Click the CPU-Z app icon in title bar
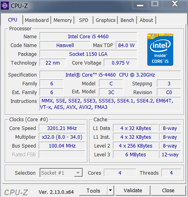This screenshot has width=188, height=197. [5, 6]
